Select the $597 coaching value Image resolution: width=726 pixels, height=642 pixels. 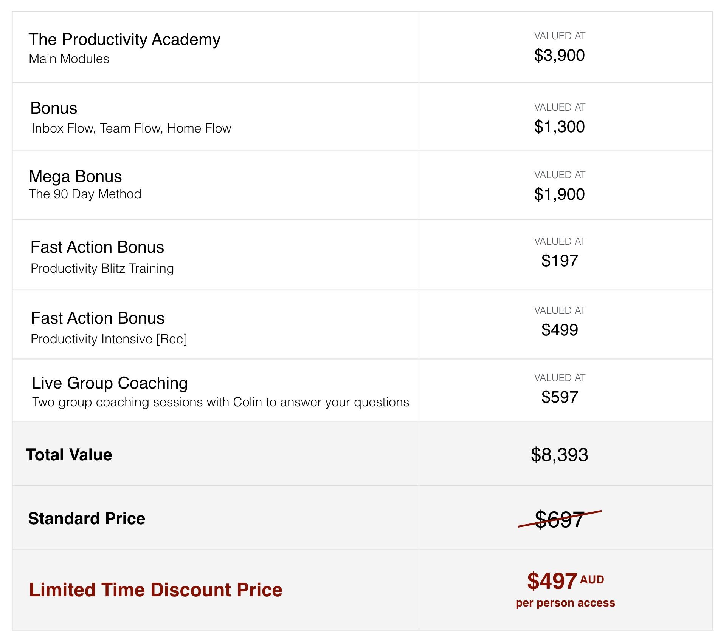[x=560, y=397]
